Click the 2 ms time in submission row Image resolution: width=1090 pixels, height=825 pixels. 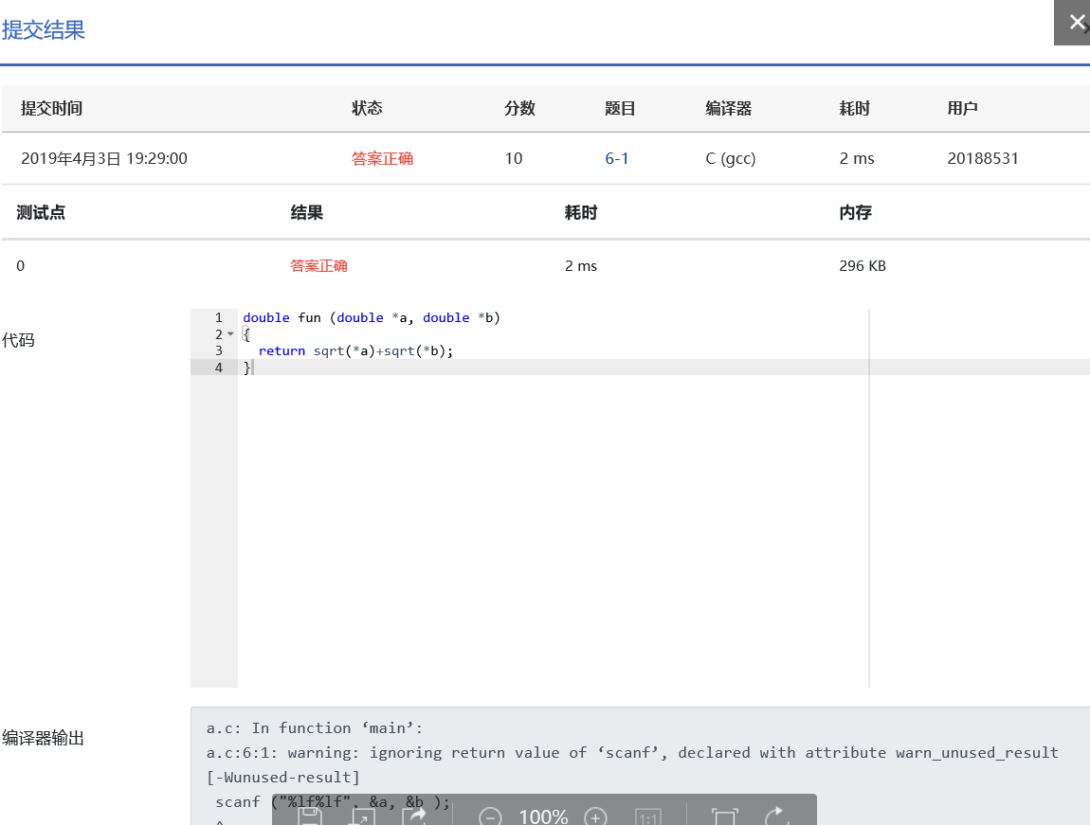click(857, 158)
